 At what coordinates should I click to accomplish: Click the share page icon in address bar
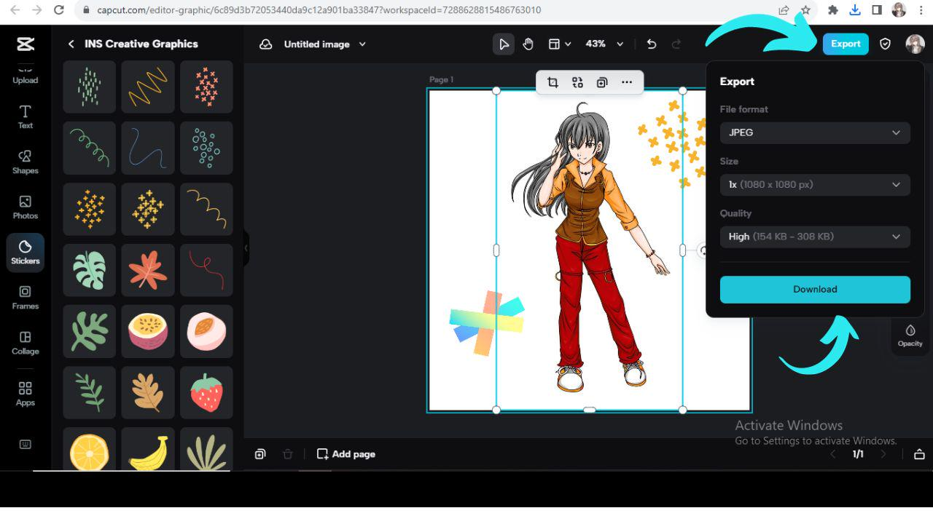click(784, 10)
